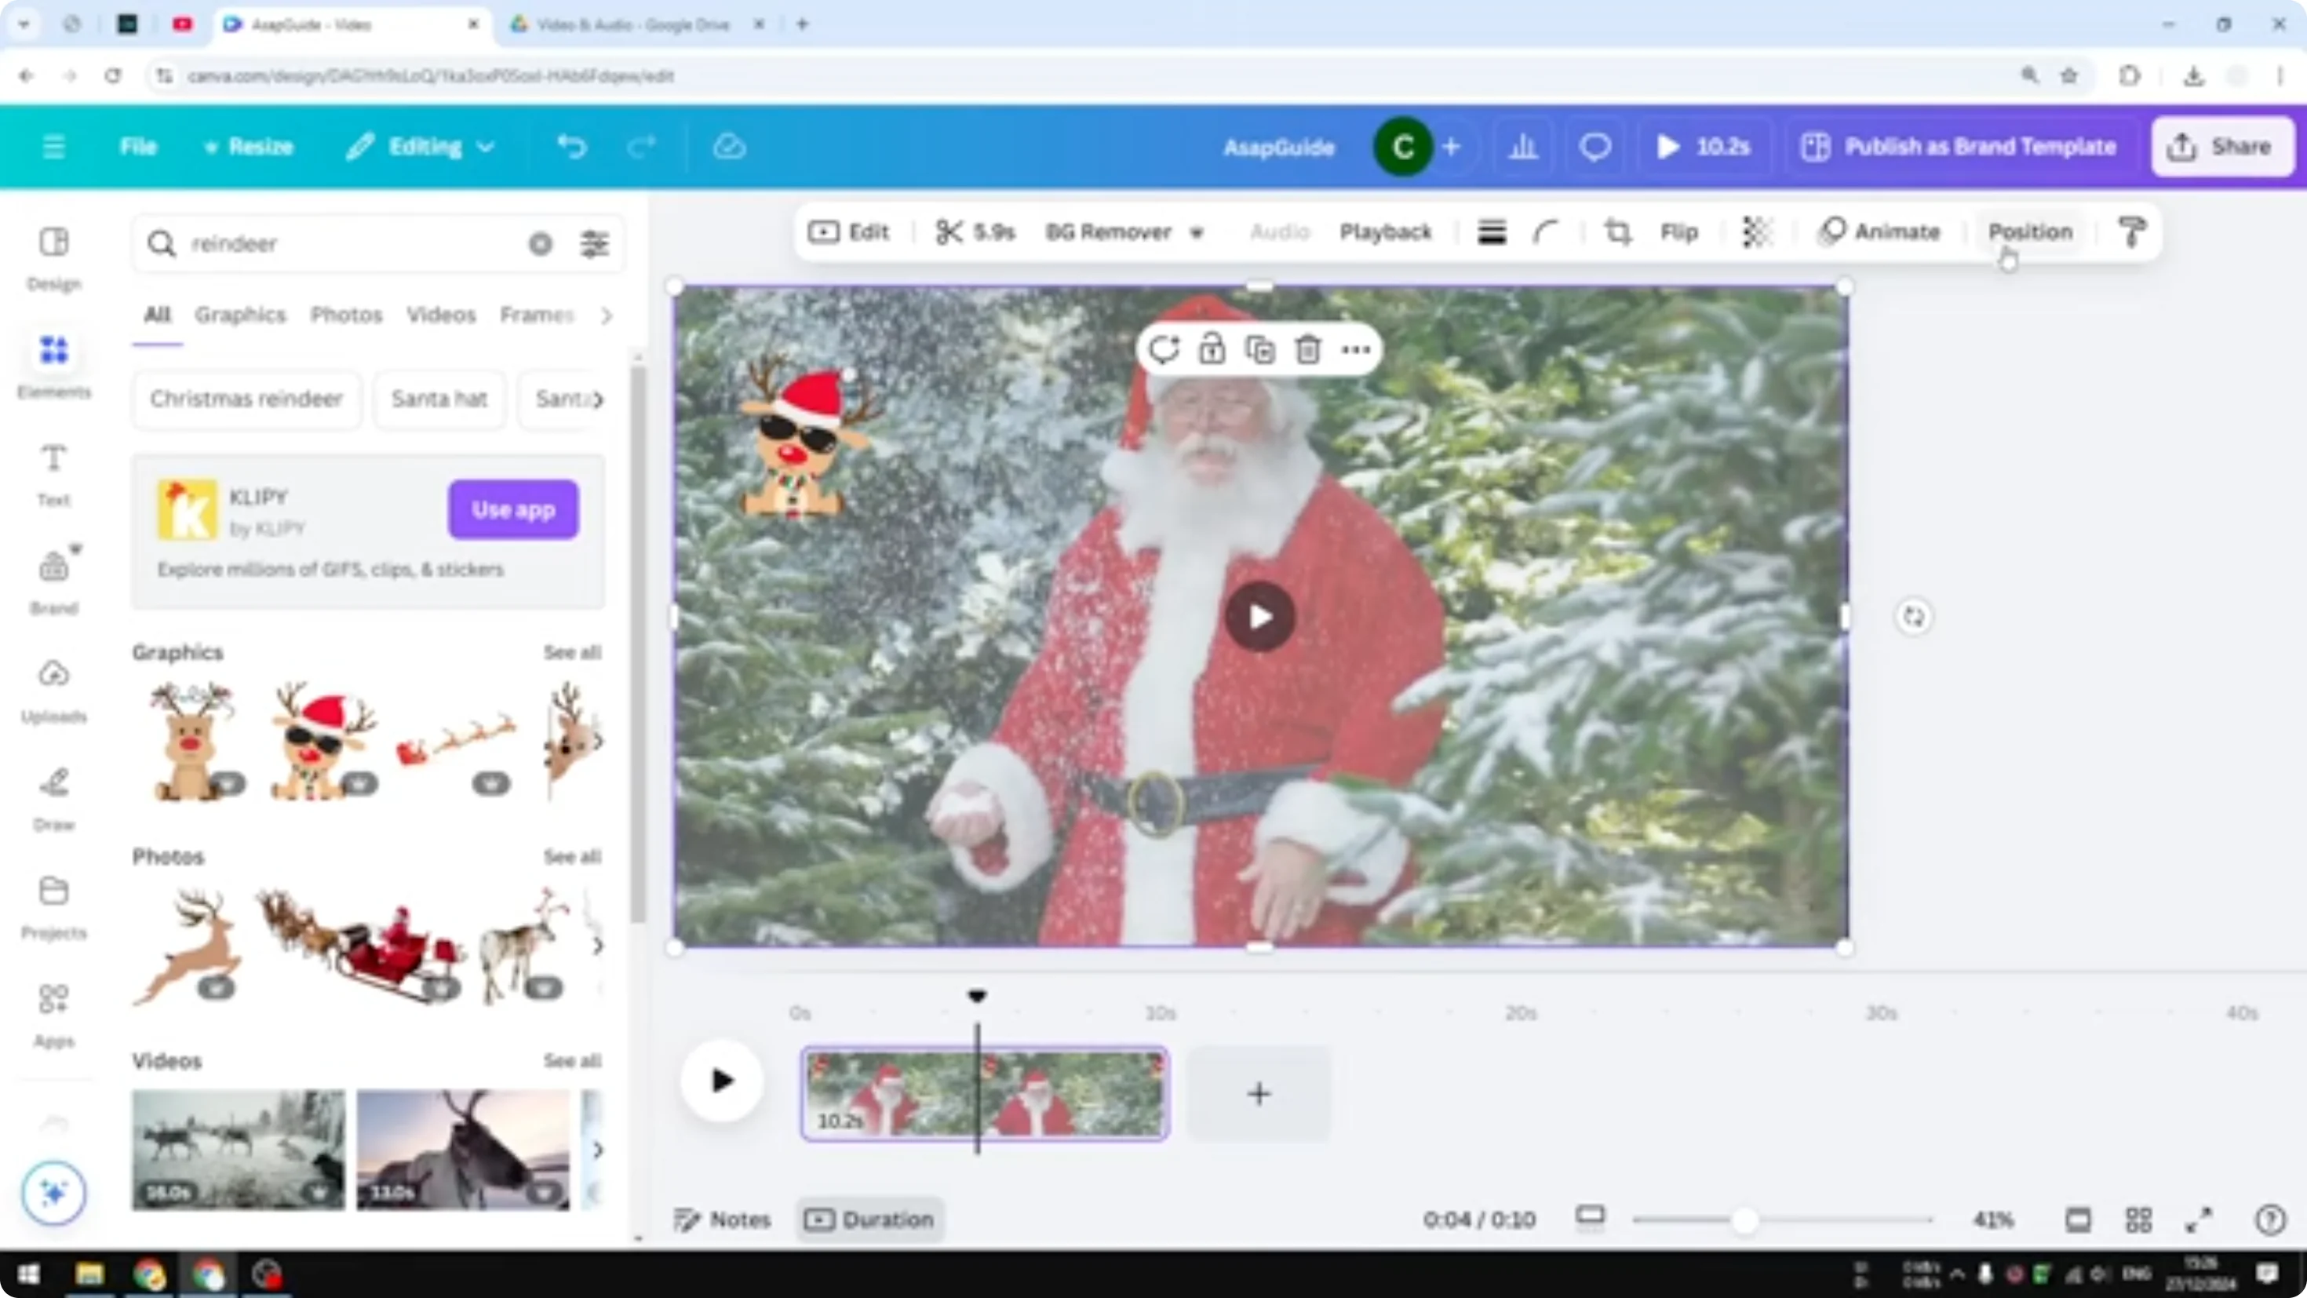Duplicate the selected element

coord(1260,349)
